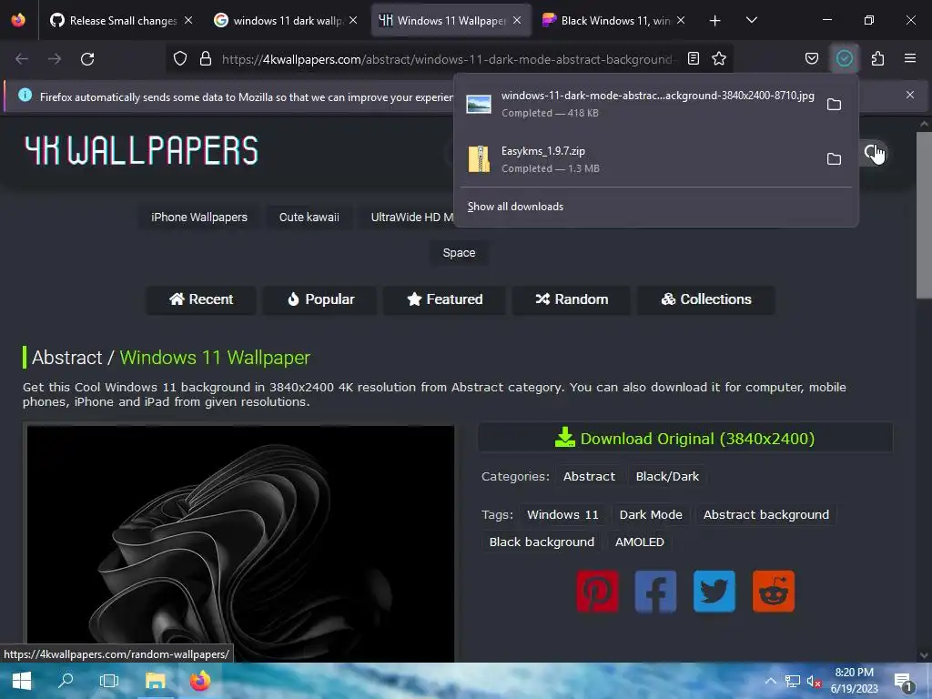Open the notification center icon
Image resolution: width=932 pixels, height=699 pixels.
[x=904, y=681]
